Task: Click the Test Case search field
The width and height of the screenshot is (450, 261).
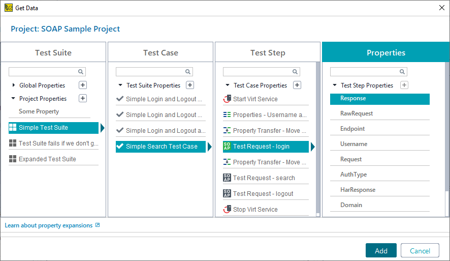Action: point(154,72)
